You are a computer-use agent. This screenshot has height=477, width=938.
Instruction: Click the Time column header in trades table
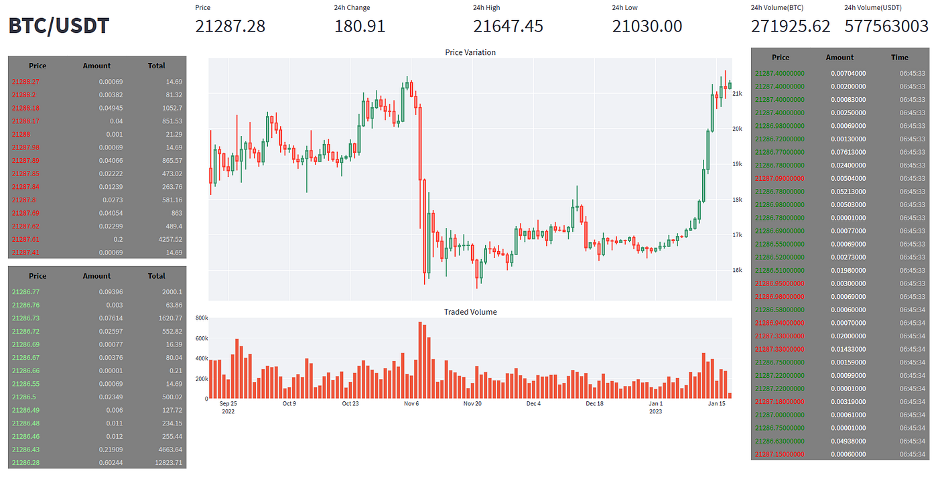[900, 58]
